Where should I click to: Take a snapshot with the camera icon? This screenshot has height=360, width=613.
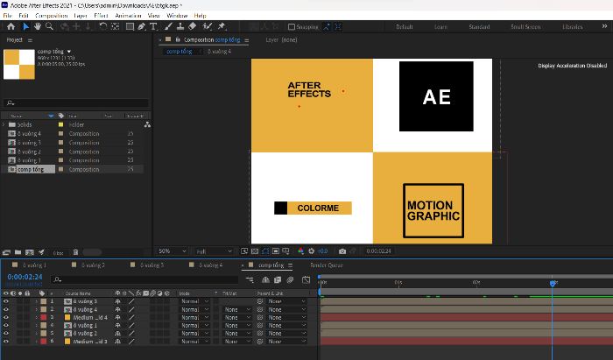click(342, 251)
